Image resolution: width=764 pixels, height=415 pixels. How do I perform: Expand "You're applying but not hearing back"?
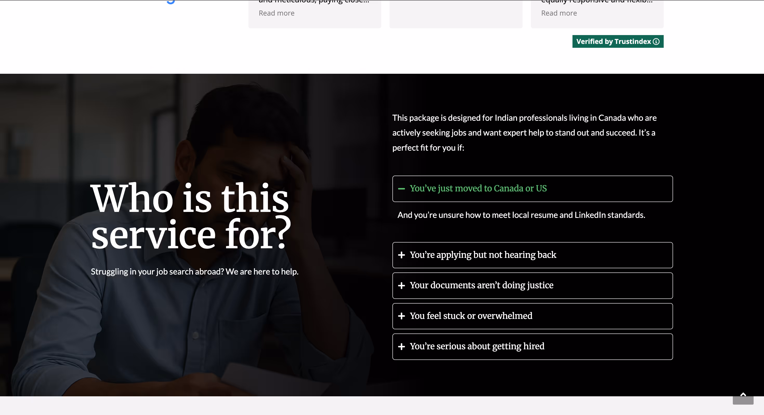pos(532,255)
